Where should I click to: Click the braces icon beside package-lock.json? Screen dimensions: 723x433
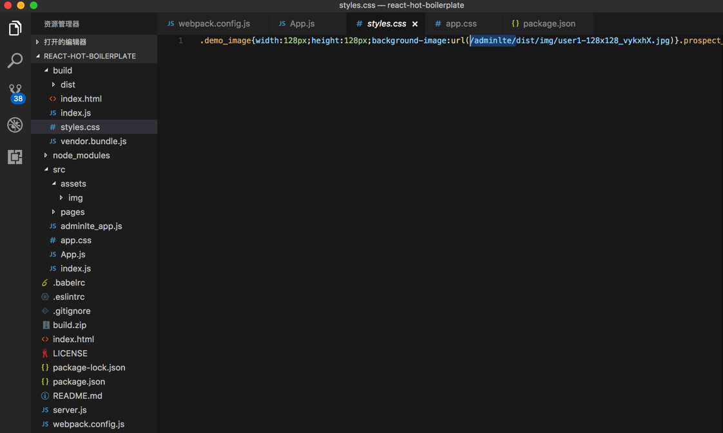(x=44, y=367)
